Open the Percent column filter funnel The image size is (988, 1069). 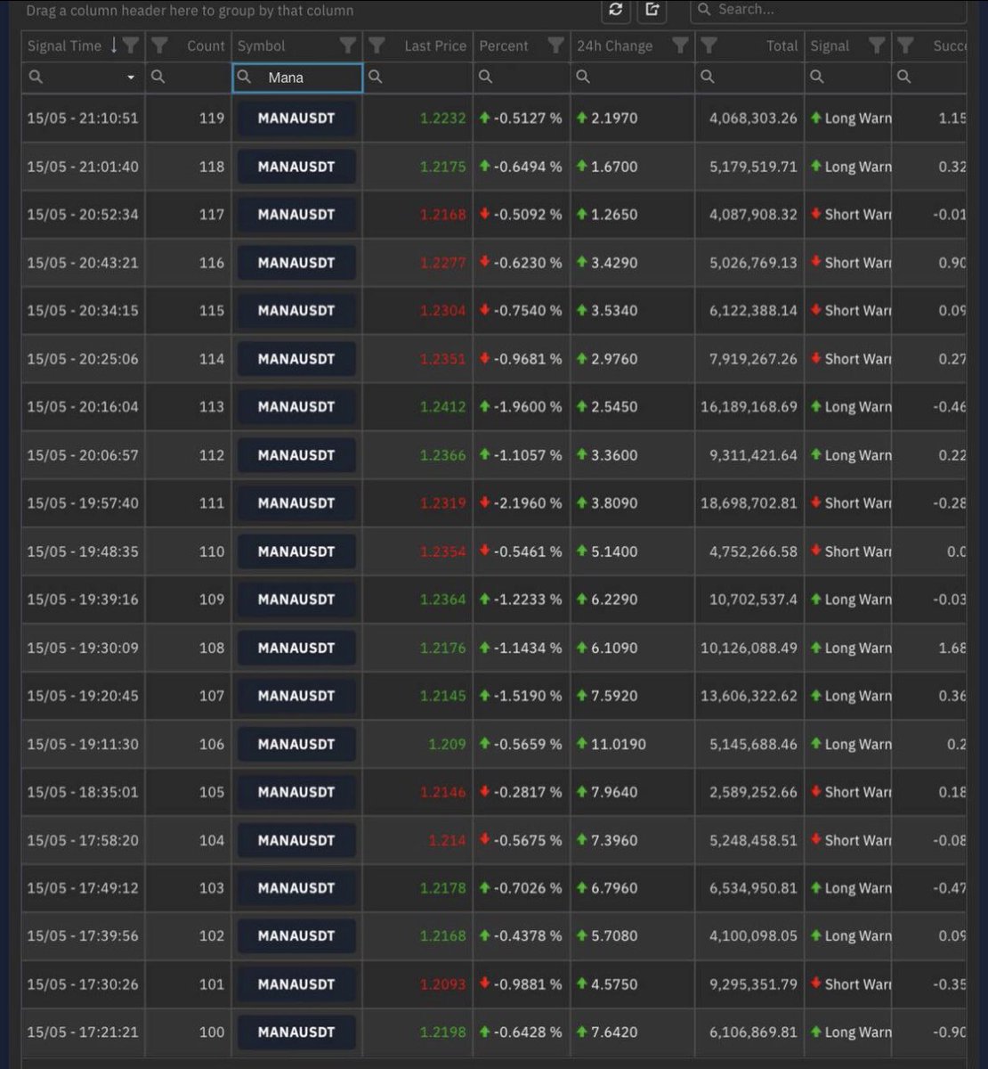pyautogui.click(x=555, y=45)
